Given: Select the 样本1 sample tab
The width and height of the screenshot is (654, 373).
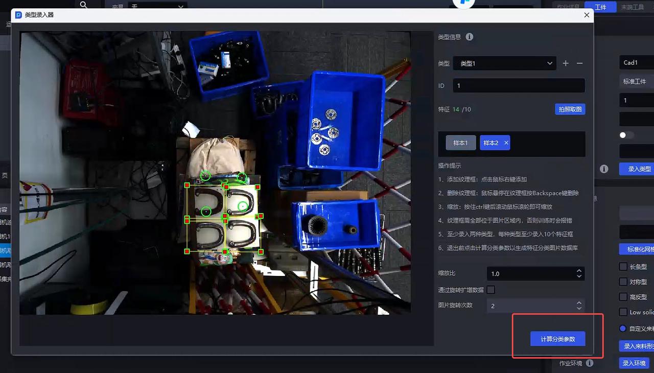Looking at the screenshot, I should click(x=460, y=143).
